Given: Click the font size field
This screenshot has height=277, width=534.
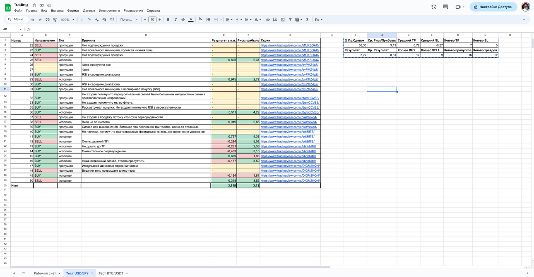Looking at the screenshot, I should (x=152, y=19).
